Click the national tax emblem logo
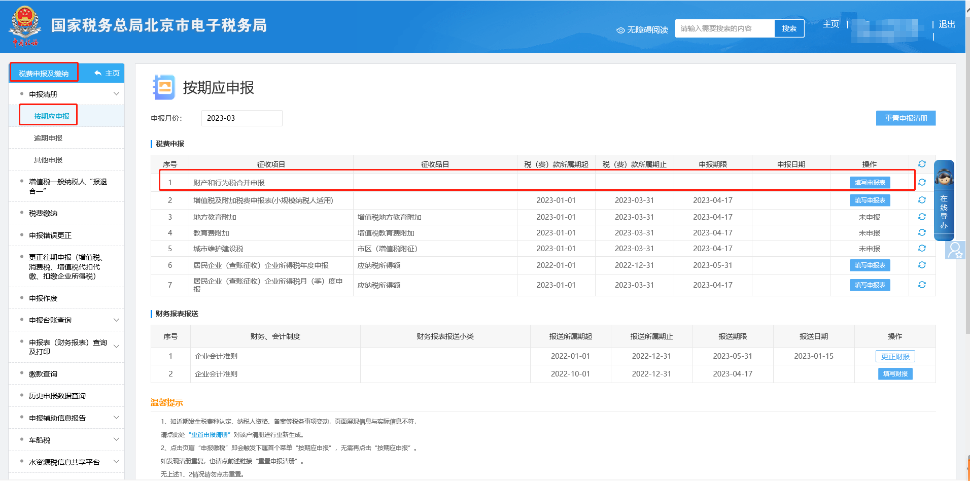The width and height of the screenshot is (970, 481). point(24,24)
